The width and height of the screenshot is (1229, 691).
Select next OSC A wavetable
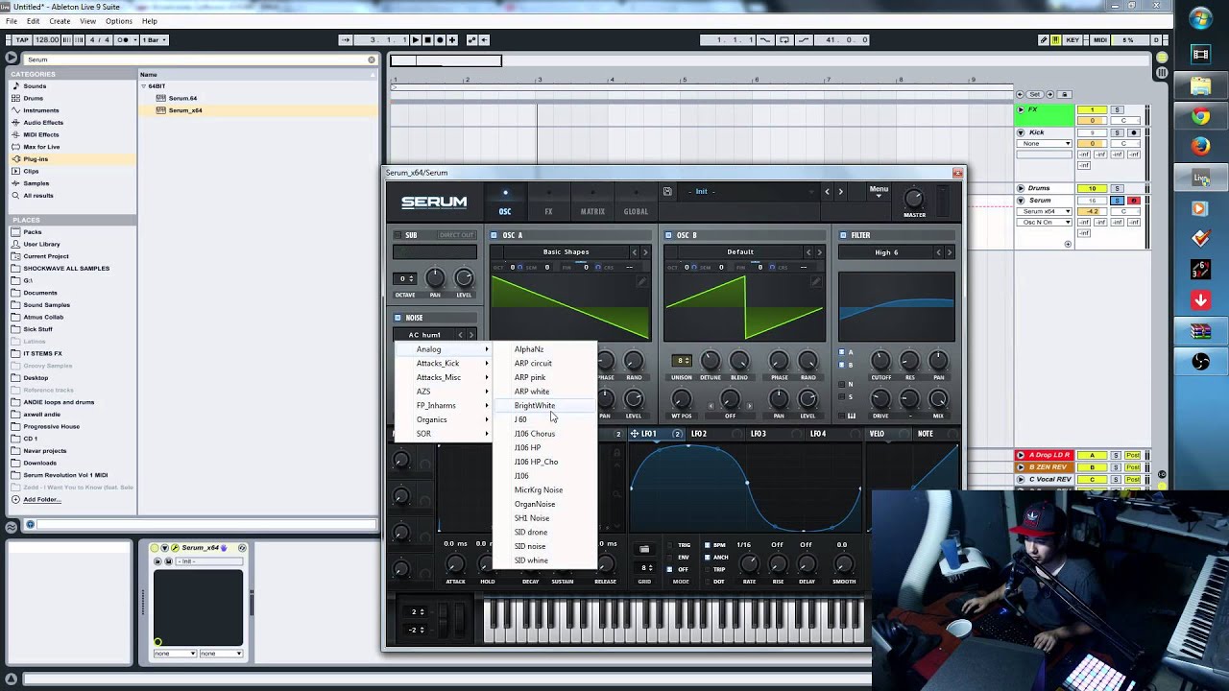(x=645, y=252)
